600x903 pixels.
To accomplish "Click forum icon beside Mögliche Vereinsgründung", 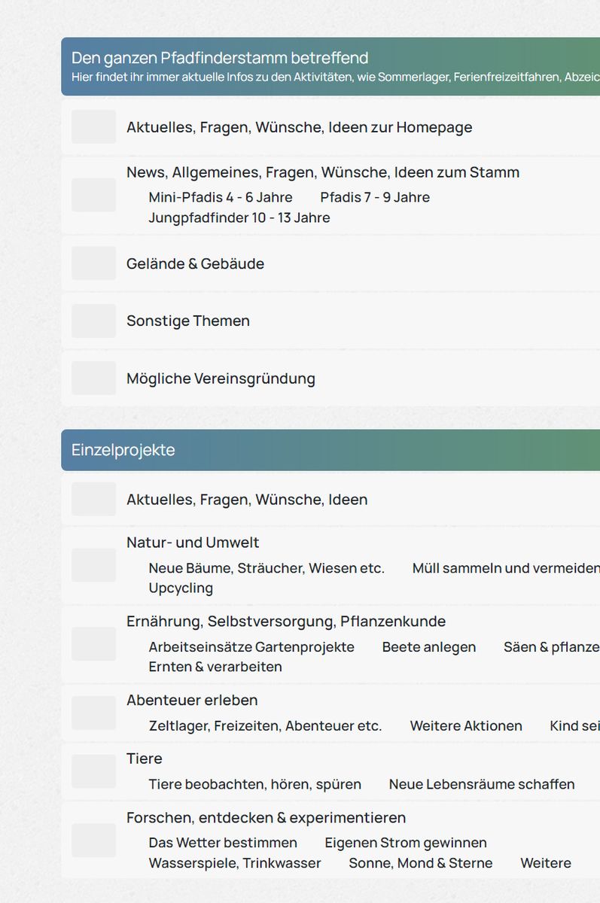I will 94,378.
